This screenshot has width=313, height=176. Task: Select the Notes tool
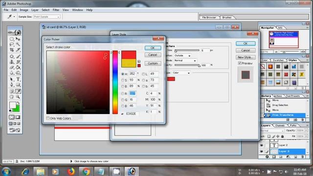pyautogui.click(x=12, y=91)
